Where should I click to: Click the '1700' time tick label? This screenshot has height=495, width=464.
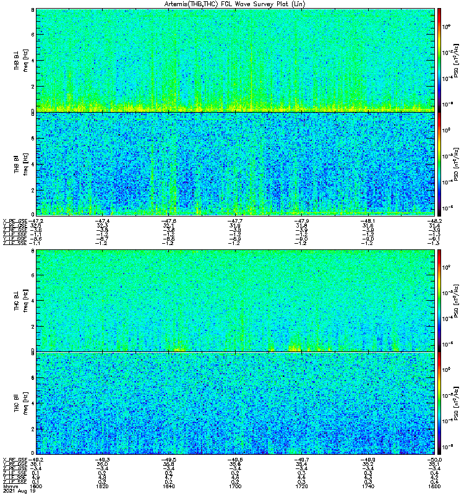pos(235,486)
